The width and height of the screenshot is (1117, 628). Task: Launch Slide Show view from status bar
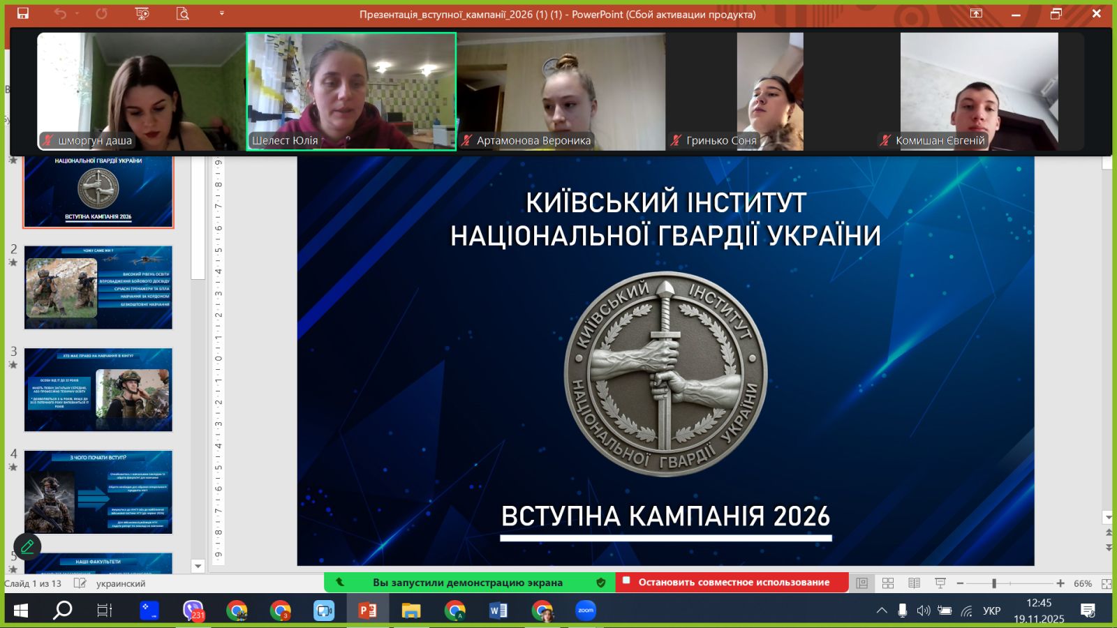click(x=940, y=583)
